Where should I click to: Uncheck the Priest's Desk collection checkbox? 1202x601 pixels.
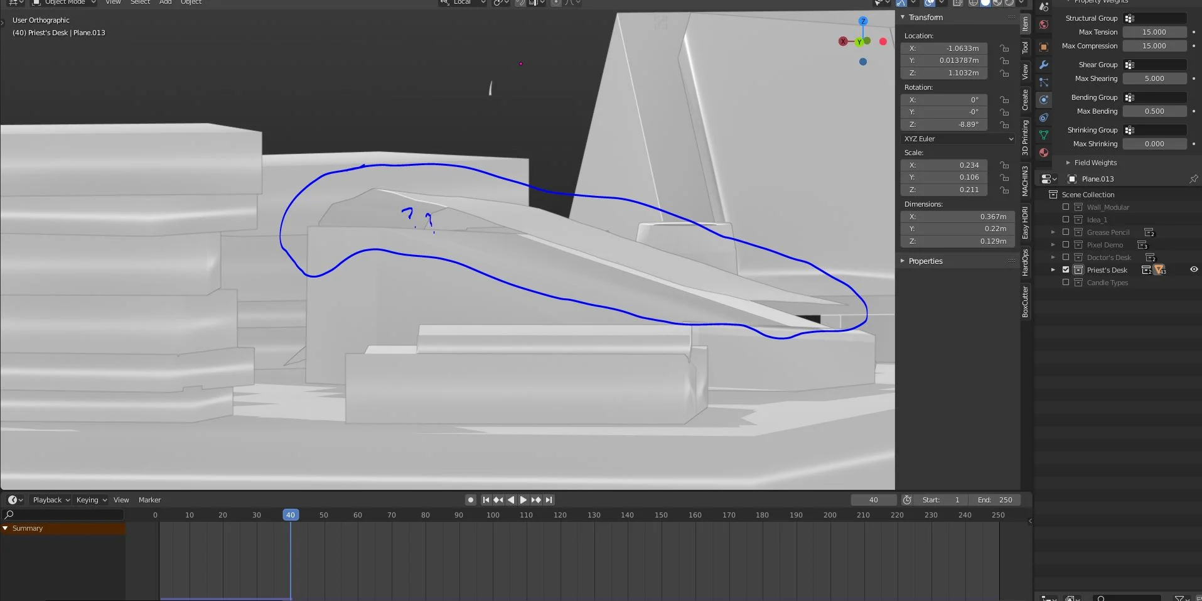(x=1066, y=269)
